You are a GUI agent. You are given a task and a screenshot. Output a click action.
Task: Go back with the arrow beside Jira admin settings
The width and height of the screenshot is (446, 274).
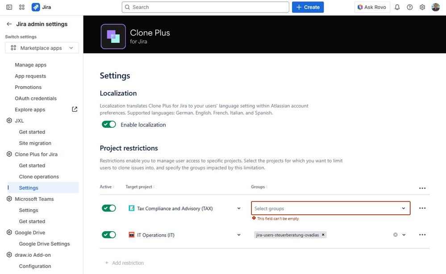(9, 24)
